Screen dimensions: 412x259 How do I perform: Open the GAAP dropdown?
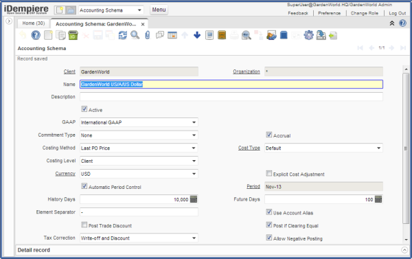coord(194,122)
